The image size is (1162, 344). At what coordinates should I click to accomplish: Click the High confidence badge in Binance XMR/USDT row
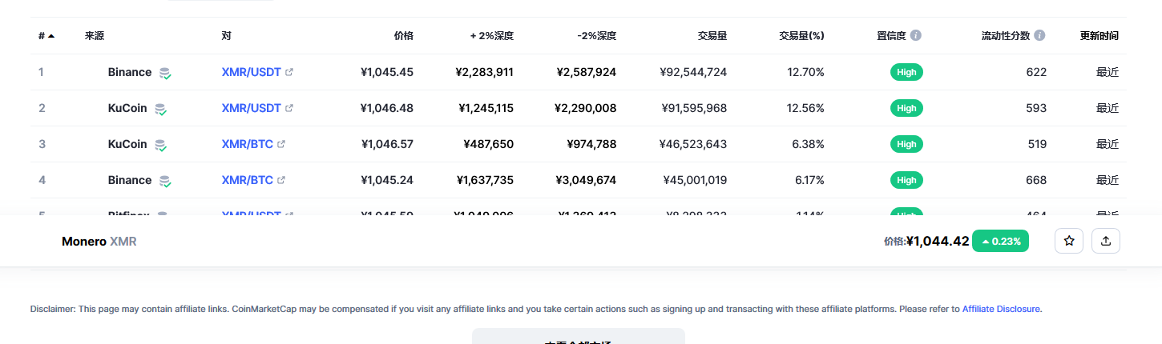click(x=906, y=72)
